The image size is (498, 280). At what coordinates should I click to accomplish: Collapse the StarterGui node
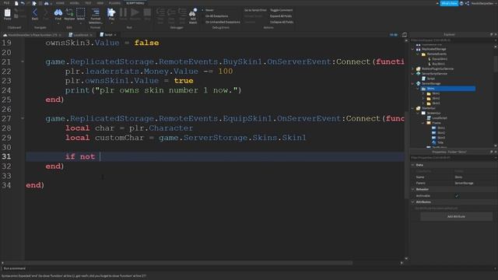[x=413, y=108]
